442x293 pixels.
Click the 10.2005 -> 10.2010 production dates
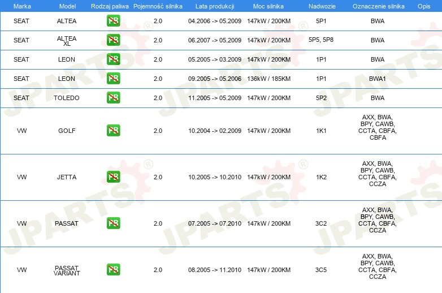215,177
